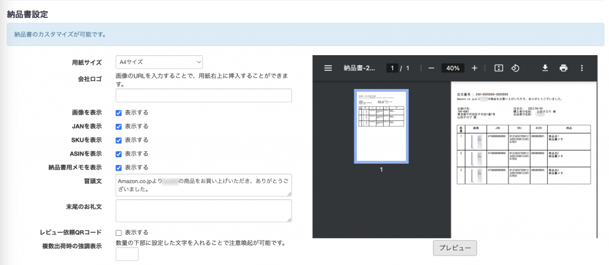Toggle ASINを表示 checkbox

click(119, 154)
